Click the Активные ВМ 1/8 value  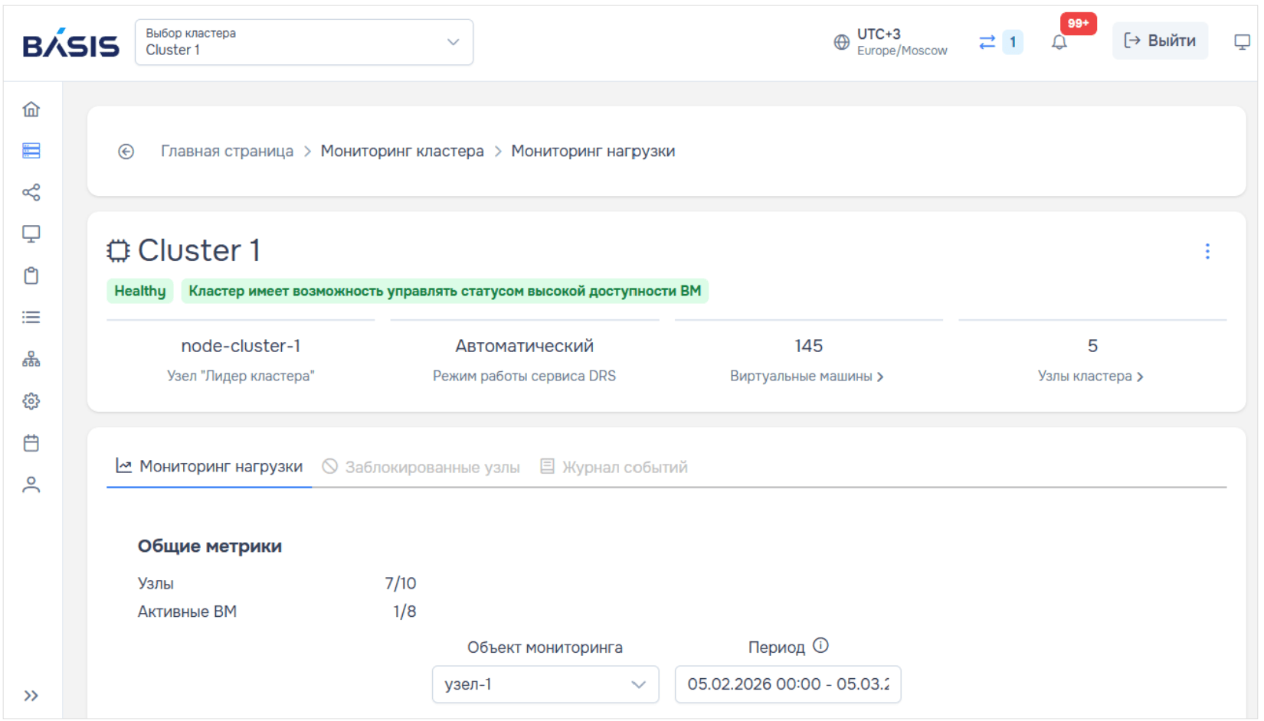click(x=404, y=612)
